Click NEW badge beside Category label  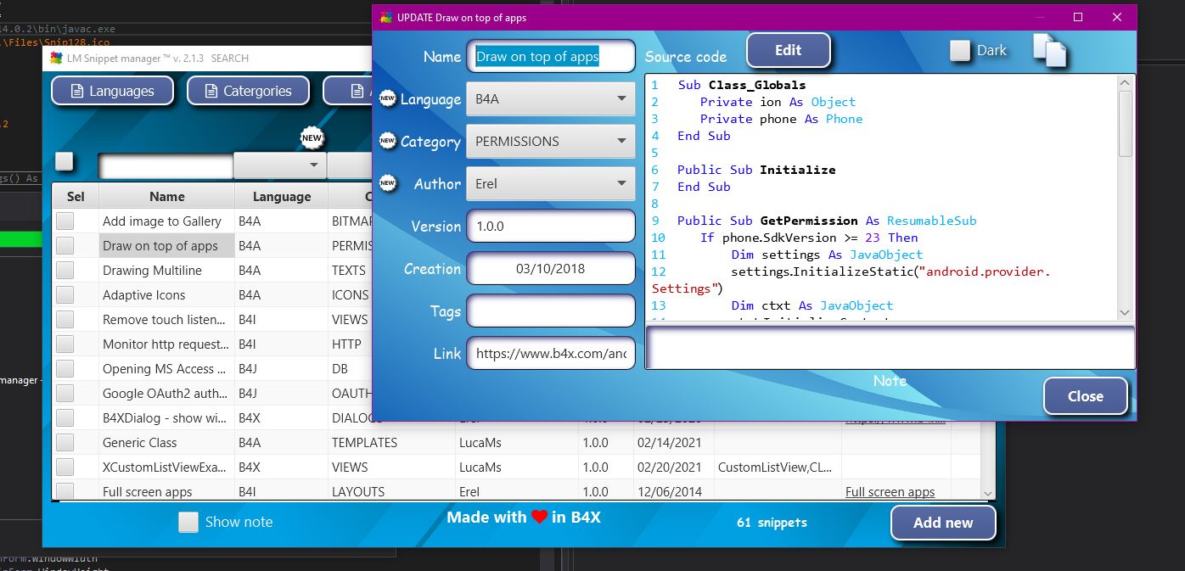click(388, 141)
